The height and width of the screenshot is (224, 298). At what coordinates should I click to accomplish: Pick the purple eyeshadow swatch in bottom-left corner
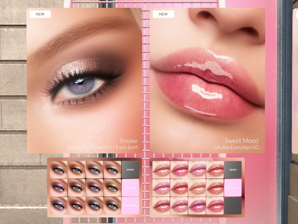click(x=58, y=206)
